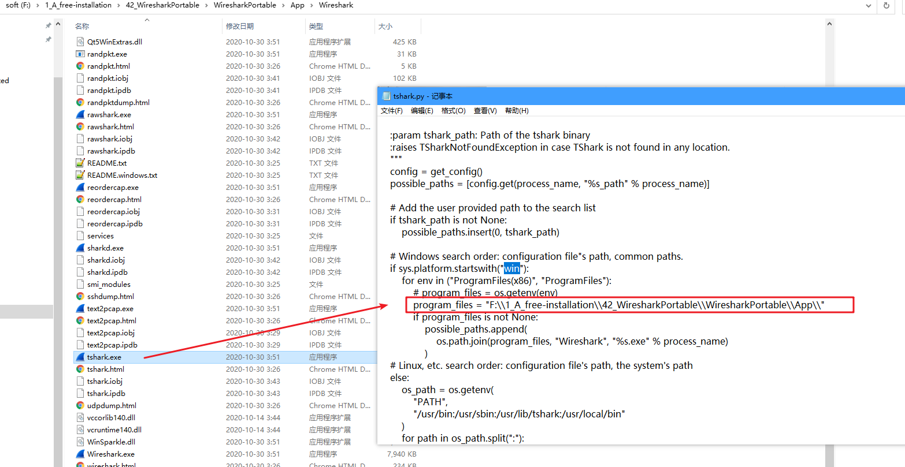The height and width of the screenshot is (467, 905).
Task: Go to the App breadcrumb folder
Action: tap(297, 5)
